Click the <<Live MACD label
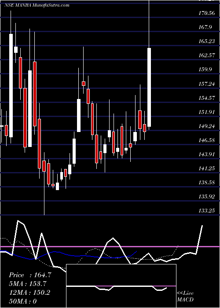 pyautogui.click(x=185, y=296)
